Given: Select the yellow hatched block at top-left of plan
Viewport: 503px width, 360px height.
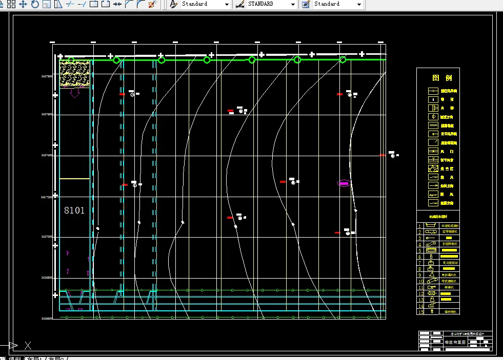Looking at the screenshot, I should (74, 74).
